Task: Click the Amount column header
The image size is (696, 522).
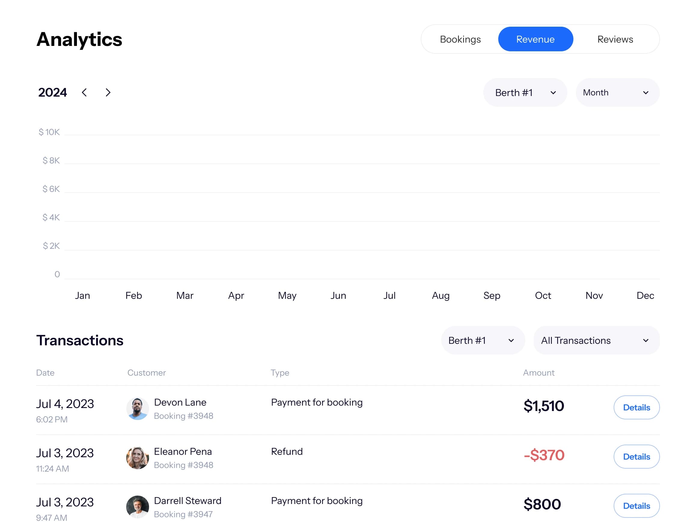Action: point(538,373)
